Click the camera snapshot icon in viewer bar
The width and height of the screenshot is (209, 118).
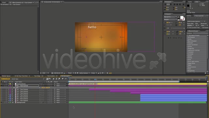coord(62,73)
